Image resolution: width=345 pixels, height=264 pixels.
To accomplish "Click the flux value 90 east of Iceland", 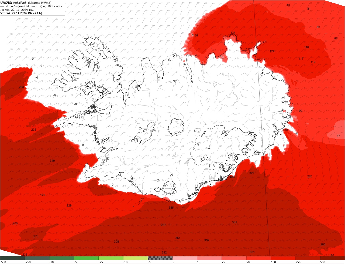I will click(301, 111).
